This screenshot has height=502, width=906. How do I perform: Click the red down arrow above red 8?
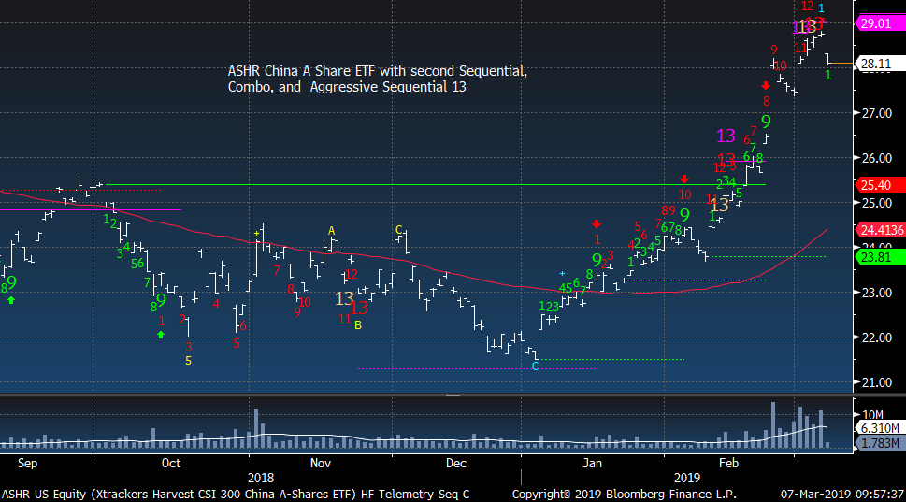click(x=766, y=86)
